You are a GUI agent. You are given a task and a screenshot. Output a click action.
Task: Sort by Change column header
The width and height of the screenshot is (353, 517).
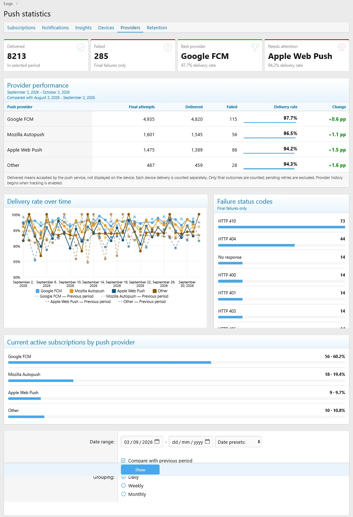tap(339, 107)
